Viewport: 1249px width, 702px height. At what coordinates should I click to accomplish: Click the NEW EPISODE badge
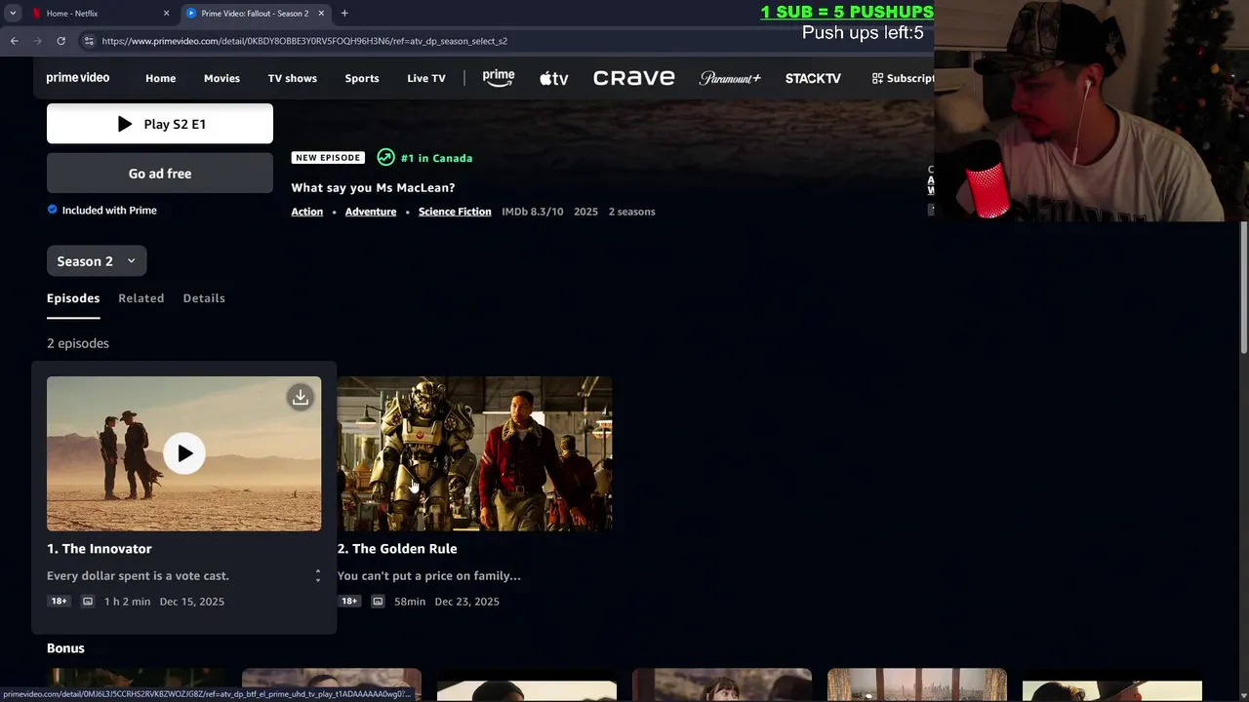329,158
